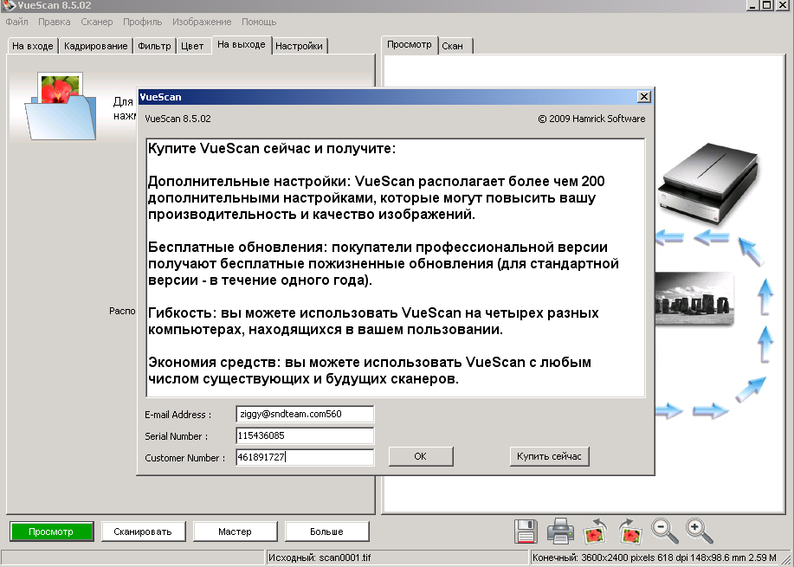Screen dimensions: 794x567
Task: Switch to the Кадрирование tab
Action: tap(96, 46)
